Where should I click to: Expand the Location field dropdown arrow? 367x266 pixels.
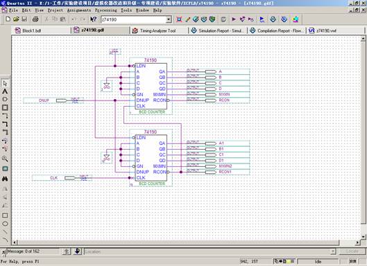click(333, 251)
